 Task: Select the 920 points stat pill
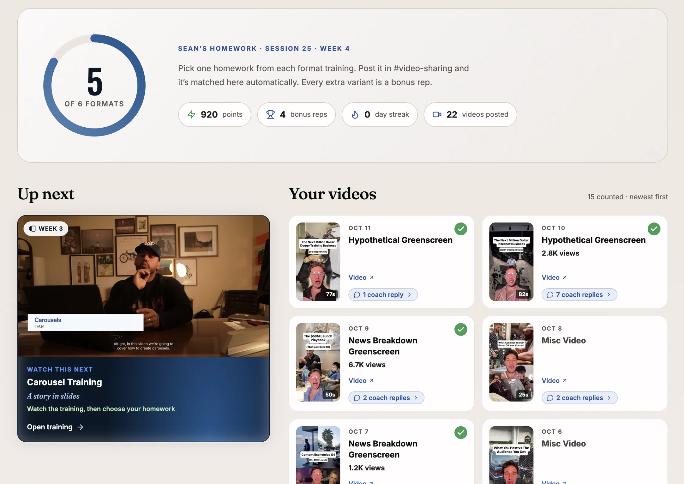(x=215, y=114)
